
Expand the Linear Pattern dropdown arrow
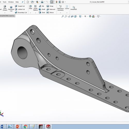(36, 13)
